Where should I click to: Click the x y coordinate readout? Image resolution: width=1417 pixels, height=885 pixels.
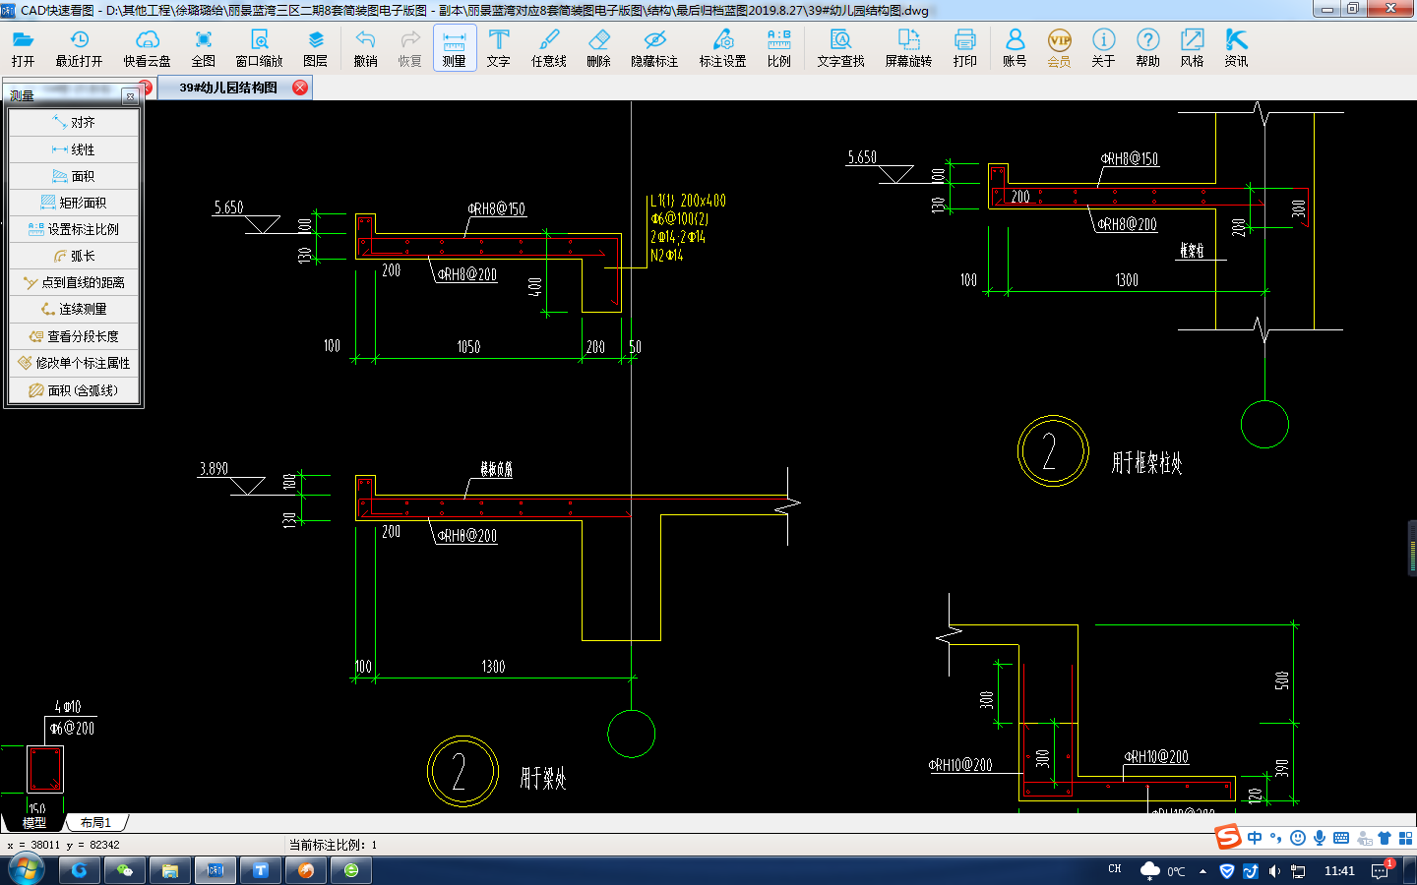63,845
